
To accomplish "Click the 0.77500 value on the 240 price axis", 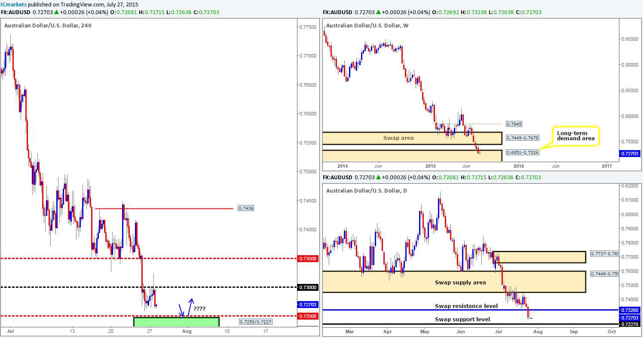I will [x=307, y=27].
